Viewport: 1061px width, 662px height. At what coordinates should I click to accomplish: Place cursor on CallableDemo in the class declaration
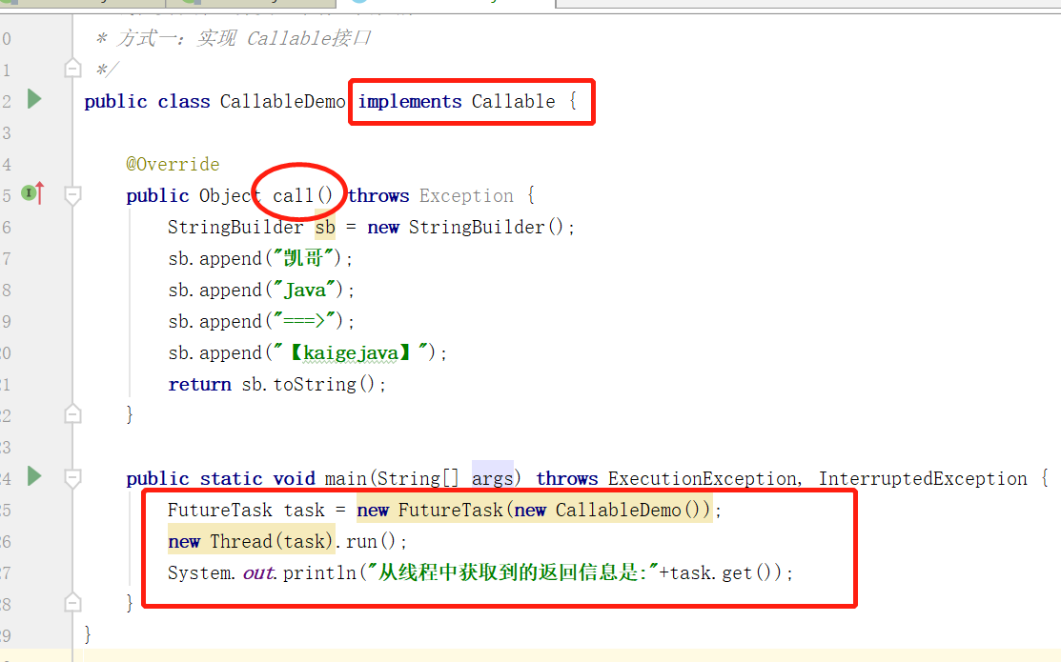tap(282, 101)
